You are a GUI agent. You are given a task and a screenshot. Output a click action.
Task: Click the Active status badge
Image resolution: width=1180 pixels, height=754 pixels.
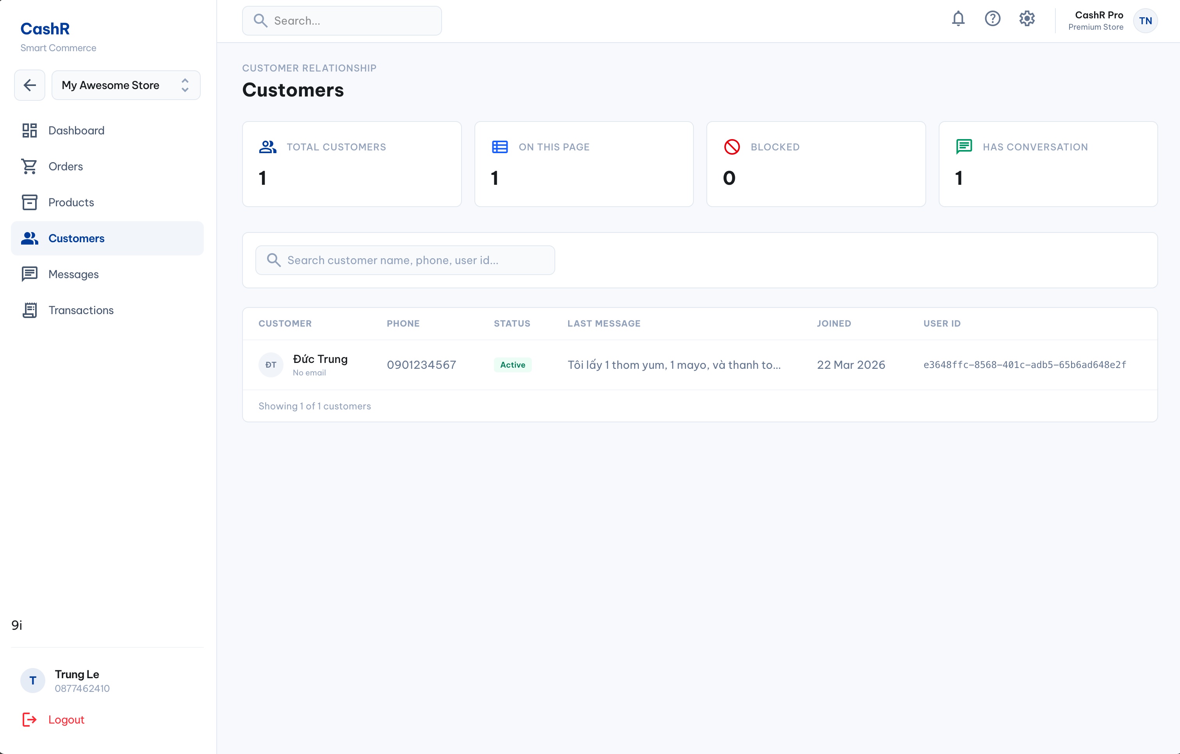click(x=512, y=365)
